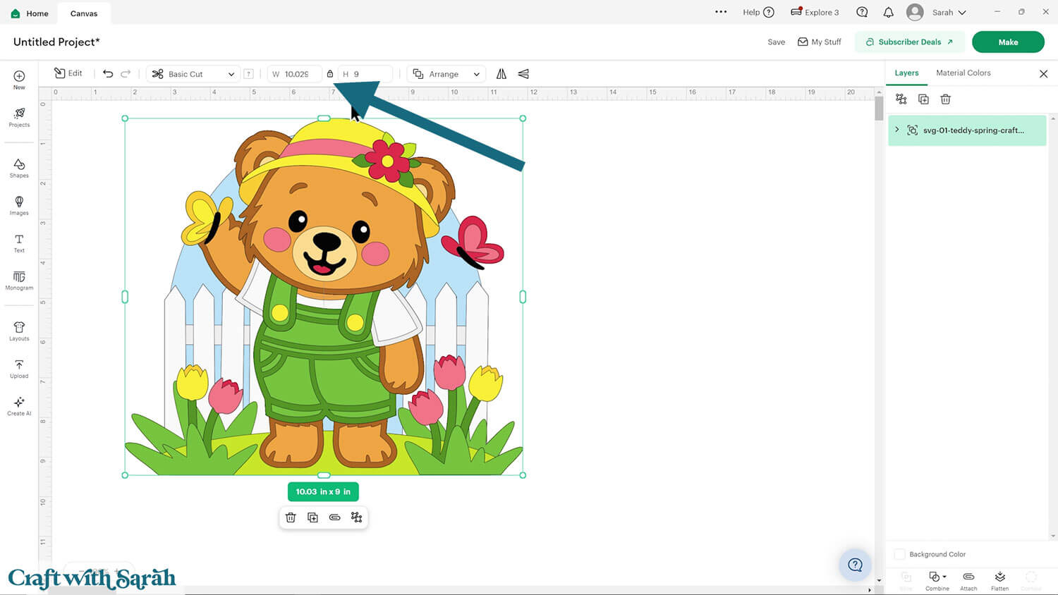Open Create AI tool
Image resolution: width=1058 pixels, height=595 pixels.
(19, 406)
